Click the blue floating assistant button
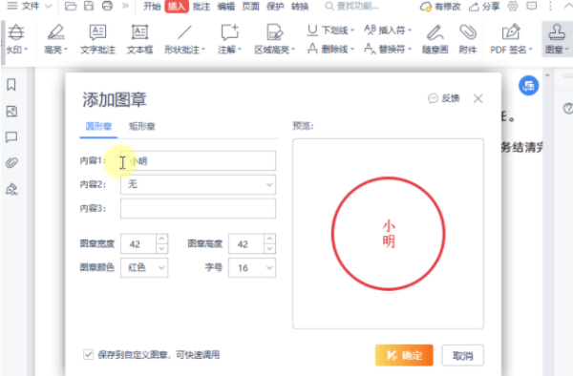This screenshot has width=573, height=376. pyautogui.click(x=528, y=86)
